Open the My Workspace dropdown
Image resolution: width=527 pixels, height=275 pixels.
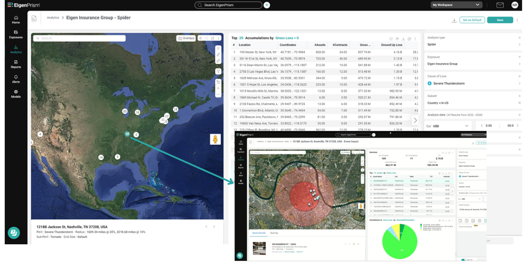point(456,5)
